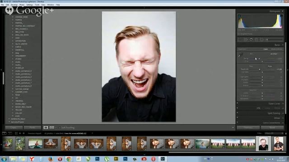Open Google Chrome from taskbar
Viewport: 289px width, 162px height.
69,159
